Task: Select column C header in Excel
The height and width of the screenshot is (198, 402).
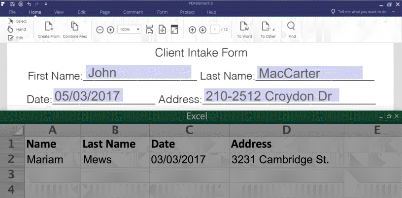Action: pos(189,130)
